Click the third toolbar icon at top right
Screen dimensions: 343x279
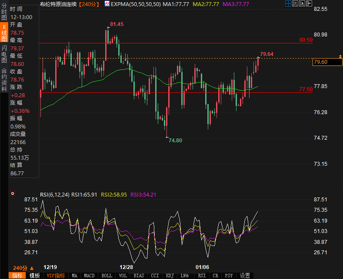point(302,4)
